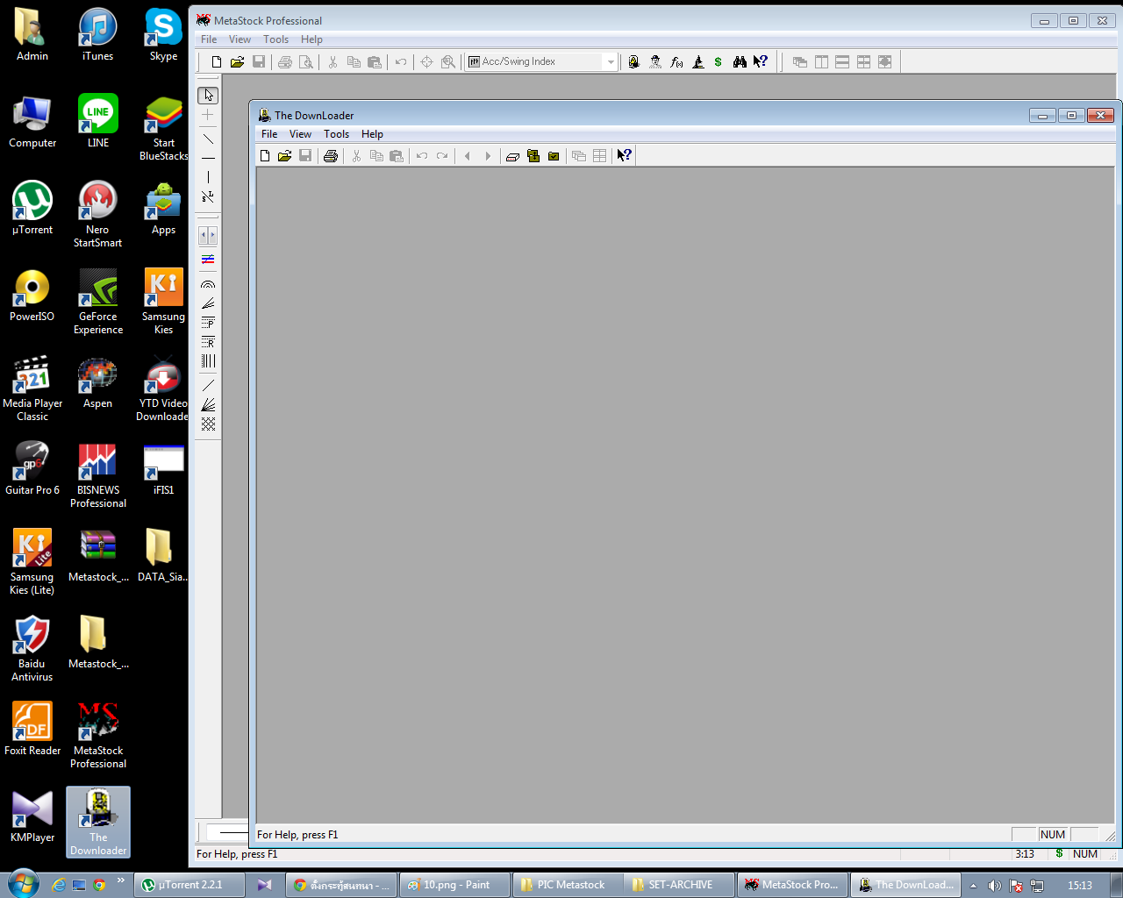Click the convert securities icon in The DownLoader
Viewport: 1123px width, 898px height.
533,156
